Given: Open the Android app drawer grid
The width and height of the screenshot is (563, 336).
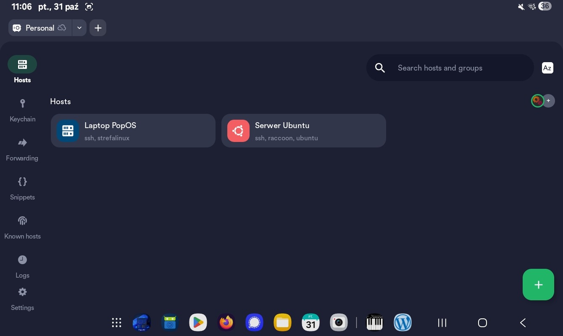Looking at the screenshot, I should point(116,323).
